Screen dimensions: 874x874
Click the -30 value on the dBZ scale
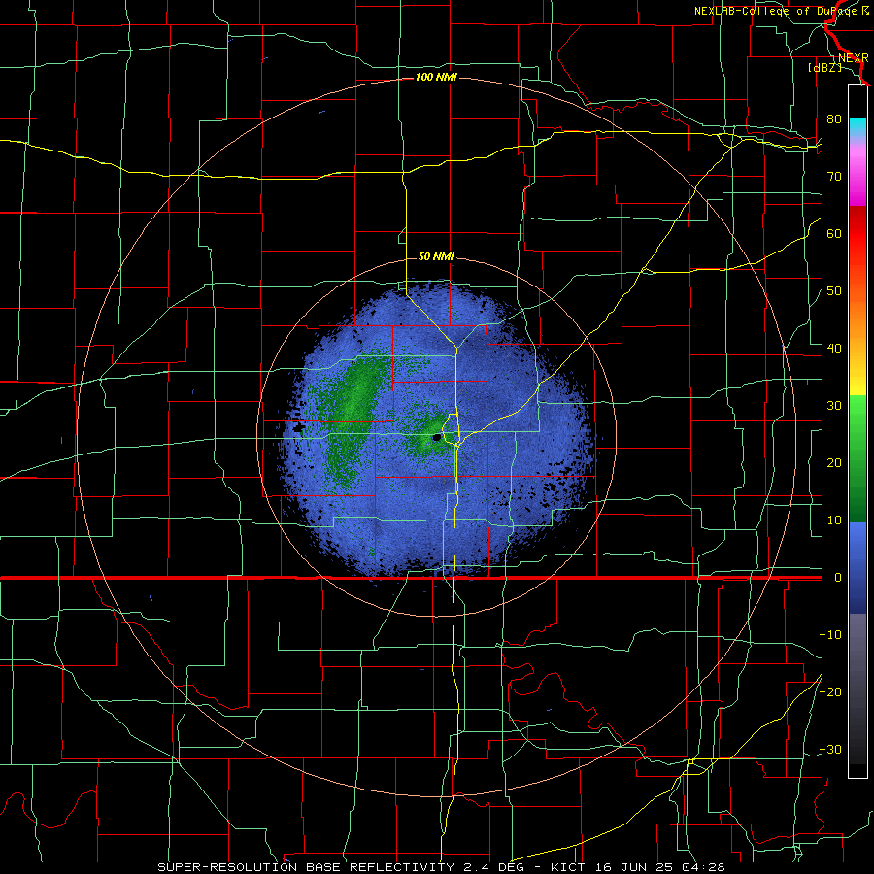(830, 749)
